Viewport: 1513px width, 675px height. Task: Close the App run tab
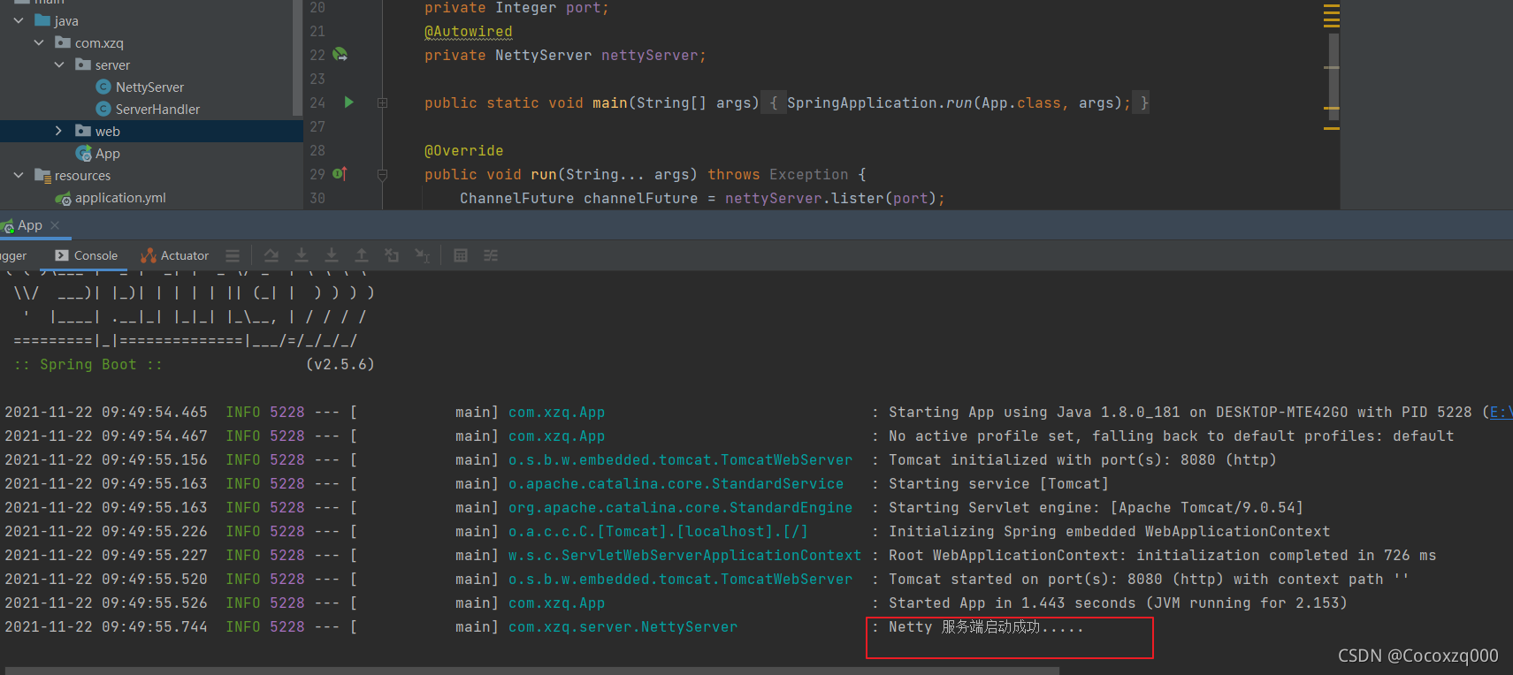click(55, 225)
